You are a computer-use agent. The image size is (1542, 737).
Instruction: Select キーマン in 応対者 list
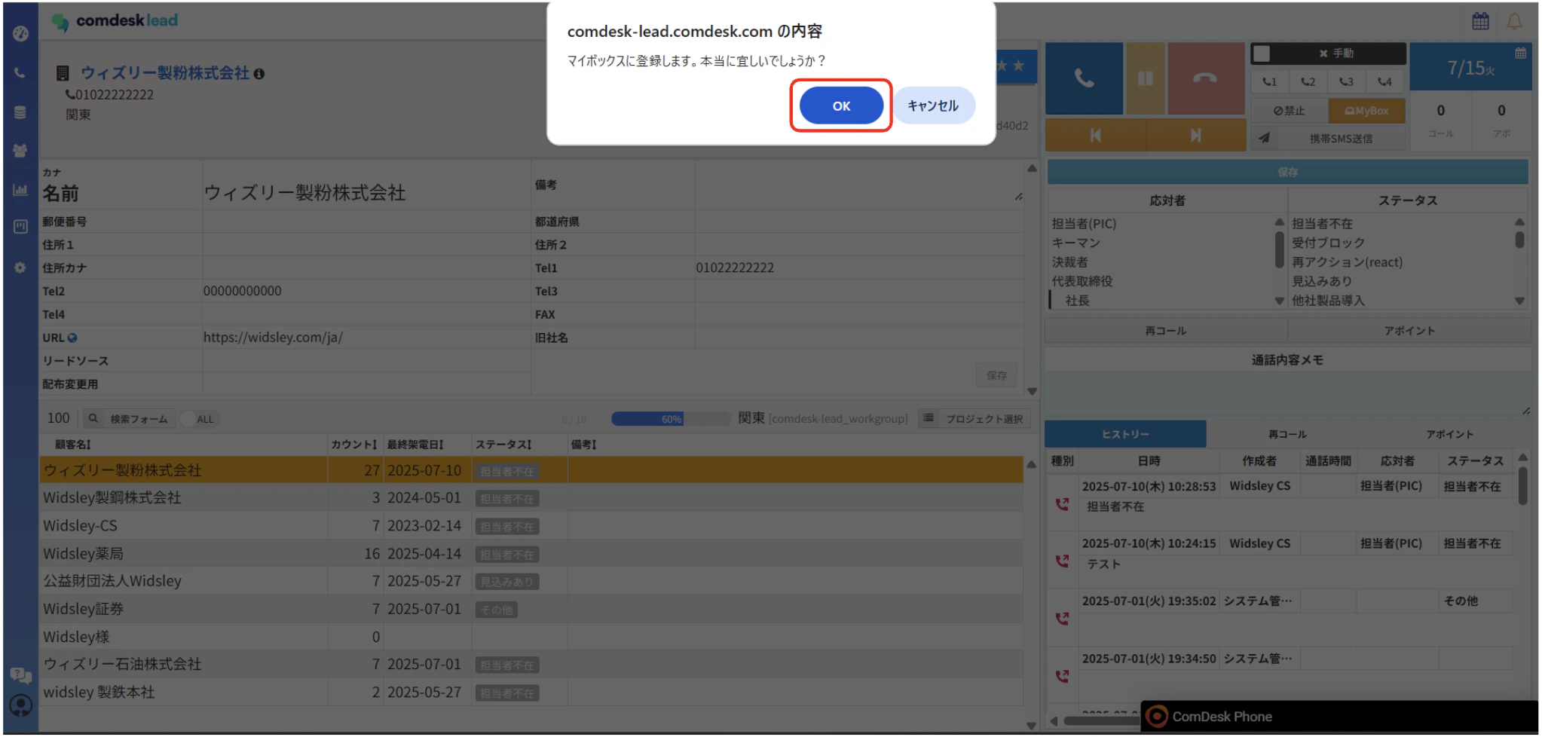tap(1076, 243)
